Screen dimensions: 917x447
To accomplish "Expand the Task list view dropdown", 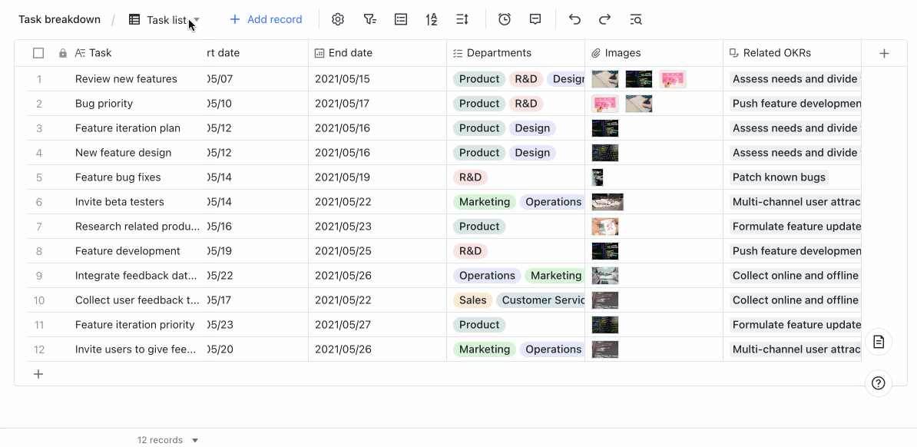I will click(197, 20).
